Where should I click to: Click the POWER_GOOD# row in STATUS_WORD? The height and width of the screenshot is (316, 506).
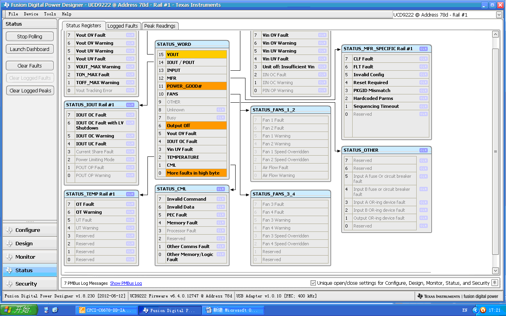[x=192, y=86]
